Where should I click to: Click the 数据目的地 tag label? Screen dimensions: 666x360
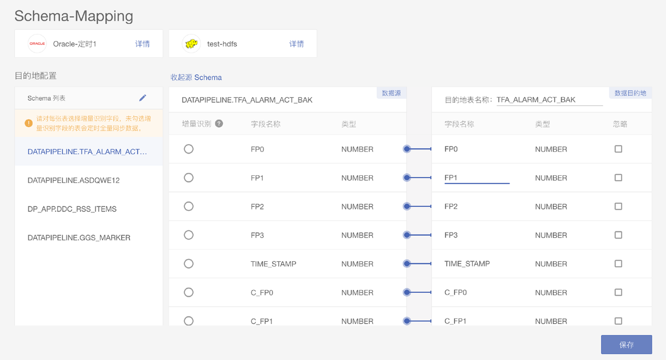[x=630, y=93]
